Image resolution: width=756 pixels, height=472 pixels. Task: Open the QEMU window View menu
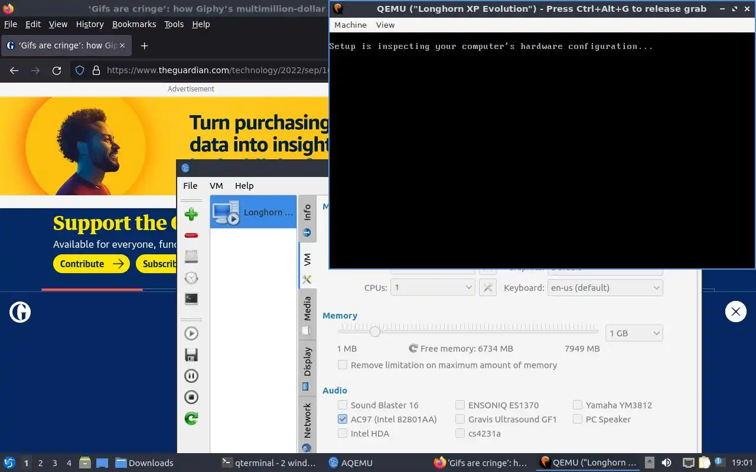click(385, 25)
